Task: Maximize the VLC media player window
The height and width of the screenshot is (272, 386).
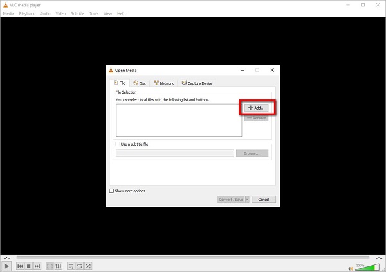Action: (x=363, y=5)
